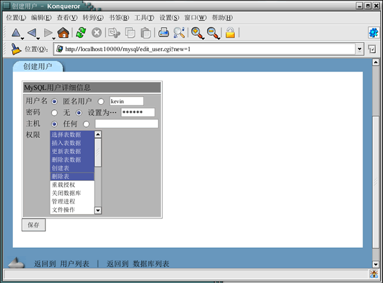383x283 pixels.
Task: Open the 设置(S) menu
Action: [169, 18]
